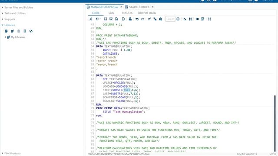Click PROC PRINT DATA=RETAINONE line
This screenshot has width=278, height=156.
click(x=117, y=36)
